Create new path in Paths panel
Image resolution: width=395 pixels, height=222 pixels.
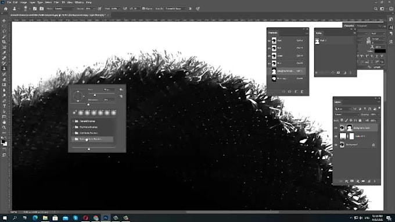point(344,73)
